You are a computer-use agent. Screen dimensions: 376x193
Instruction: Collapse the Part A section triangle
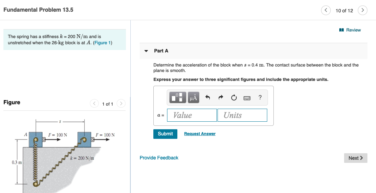click(x=146, y=51)
